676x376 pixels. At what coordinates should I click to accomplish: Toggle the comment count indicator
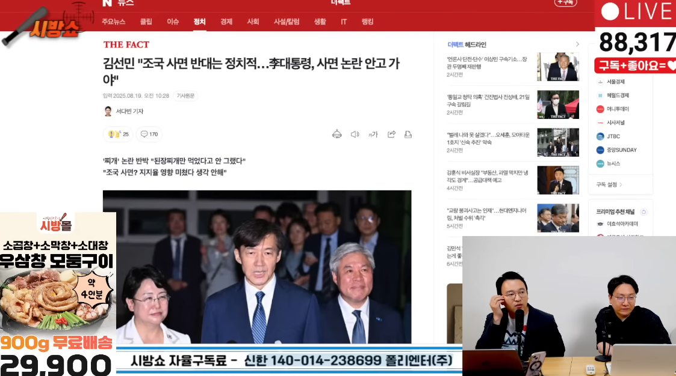(149, 134)
